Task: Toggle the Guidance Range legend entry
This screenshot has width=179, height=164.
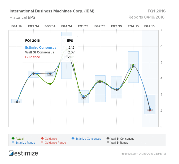Action: [53, 143]
